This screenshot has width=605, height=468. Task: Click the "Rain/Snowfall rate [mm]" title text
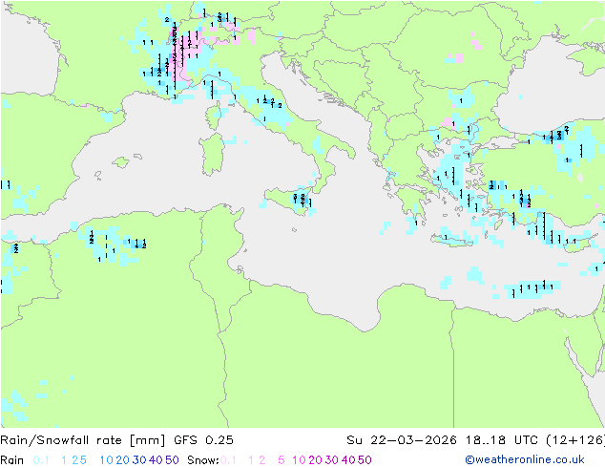pyautogui.click(x=83, y=440)
